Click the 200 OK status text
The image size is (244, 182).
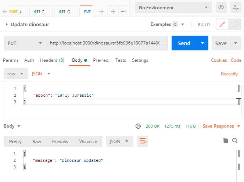click(x=152, y=126)
